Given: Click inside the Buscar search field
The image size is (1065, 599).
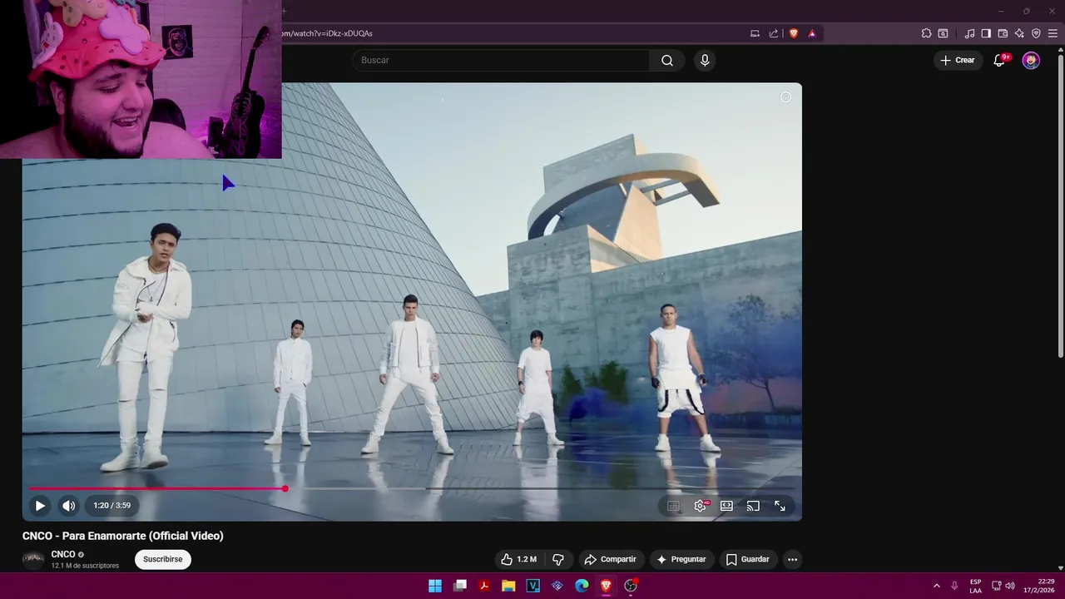Looking at the screenshot, I should click(500, 60).
